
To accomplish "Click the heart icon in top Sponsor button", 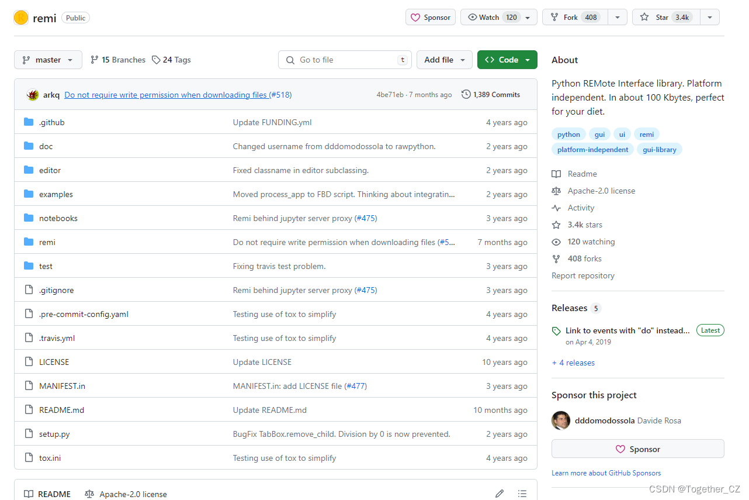I will click(415, 18).
